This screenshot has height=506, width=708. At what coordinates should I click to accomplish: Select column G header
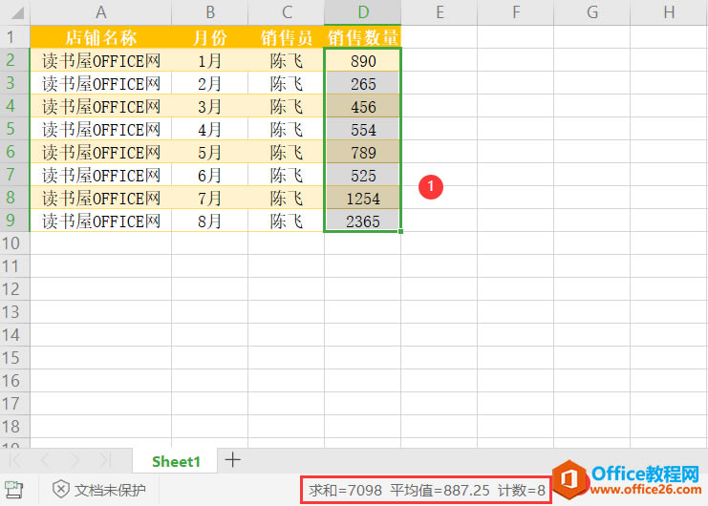click(x=592, y=12)
